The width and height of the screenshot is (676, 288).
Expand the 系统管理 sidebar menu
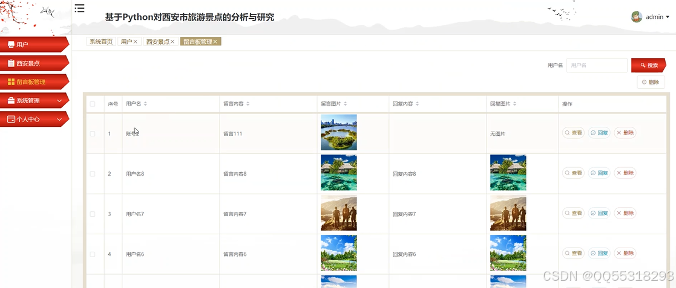[34, 101]
